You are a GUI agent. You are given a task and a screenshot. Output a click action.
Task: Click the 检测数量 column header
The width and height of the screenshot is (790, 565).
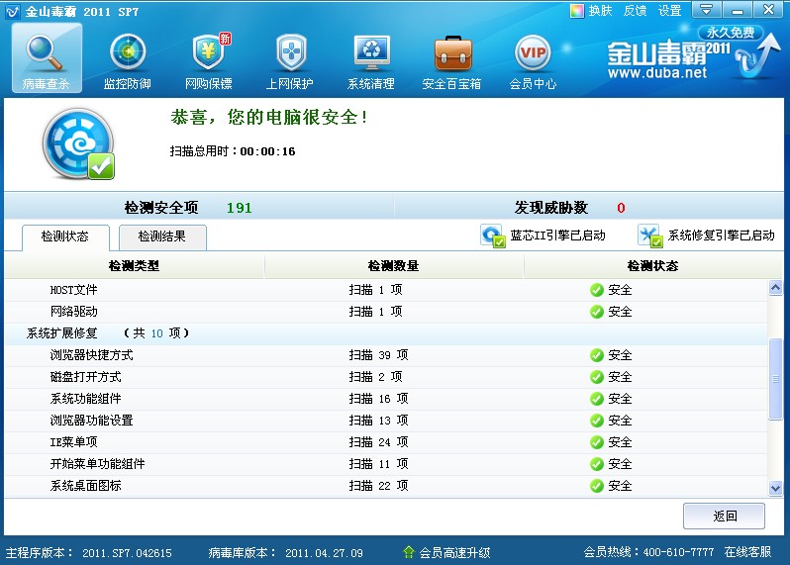pyautogui.click(x=393, y=266)
